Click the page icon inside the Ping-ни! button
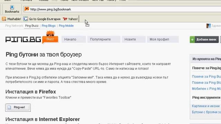The image size is (221, 124). point(9,107)
